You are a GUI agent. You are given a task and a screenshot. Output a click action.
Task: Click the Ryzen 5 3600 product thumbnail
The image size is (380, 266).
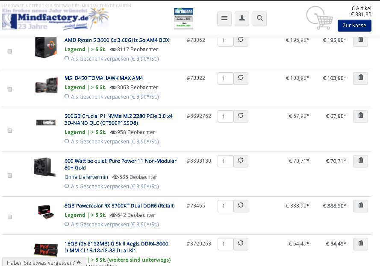(x=46, y=47)
